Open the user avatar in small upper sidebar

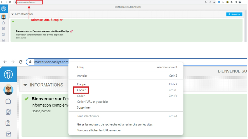[3, 17]
